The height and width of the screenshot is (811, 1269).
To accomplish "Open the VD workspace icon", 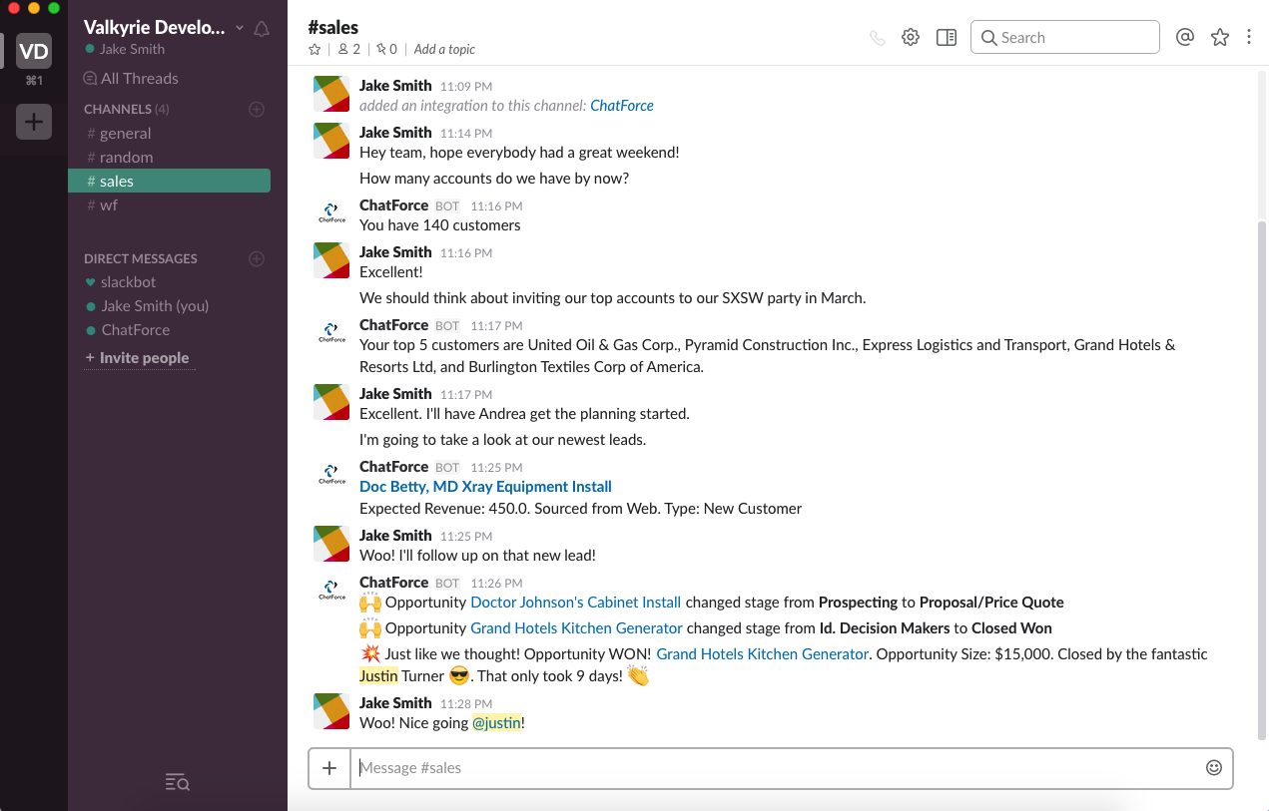I will [34, 51].
